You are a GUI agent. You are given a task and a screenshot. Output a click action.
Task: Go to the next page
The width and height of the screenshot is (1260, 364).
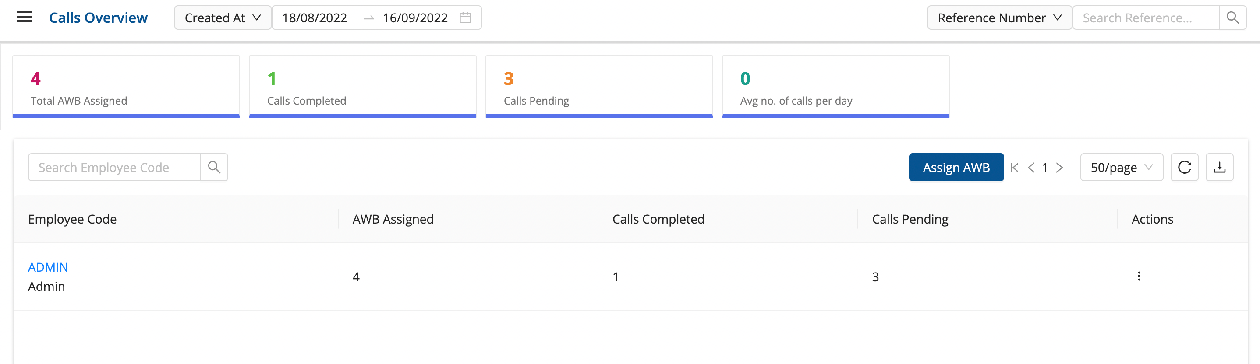1059,168
